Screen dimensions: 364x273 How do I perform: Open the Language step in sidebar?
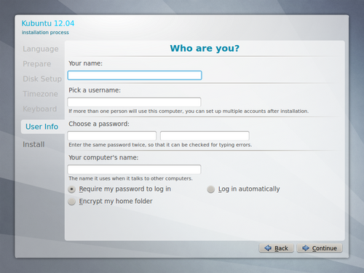point(41,49)
